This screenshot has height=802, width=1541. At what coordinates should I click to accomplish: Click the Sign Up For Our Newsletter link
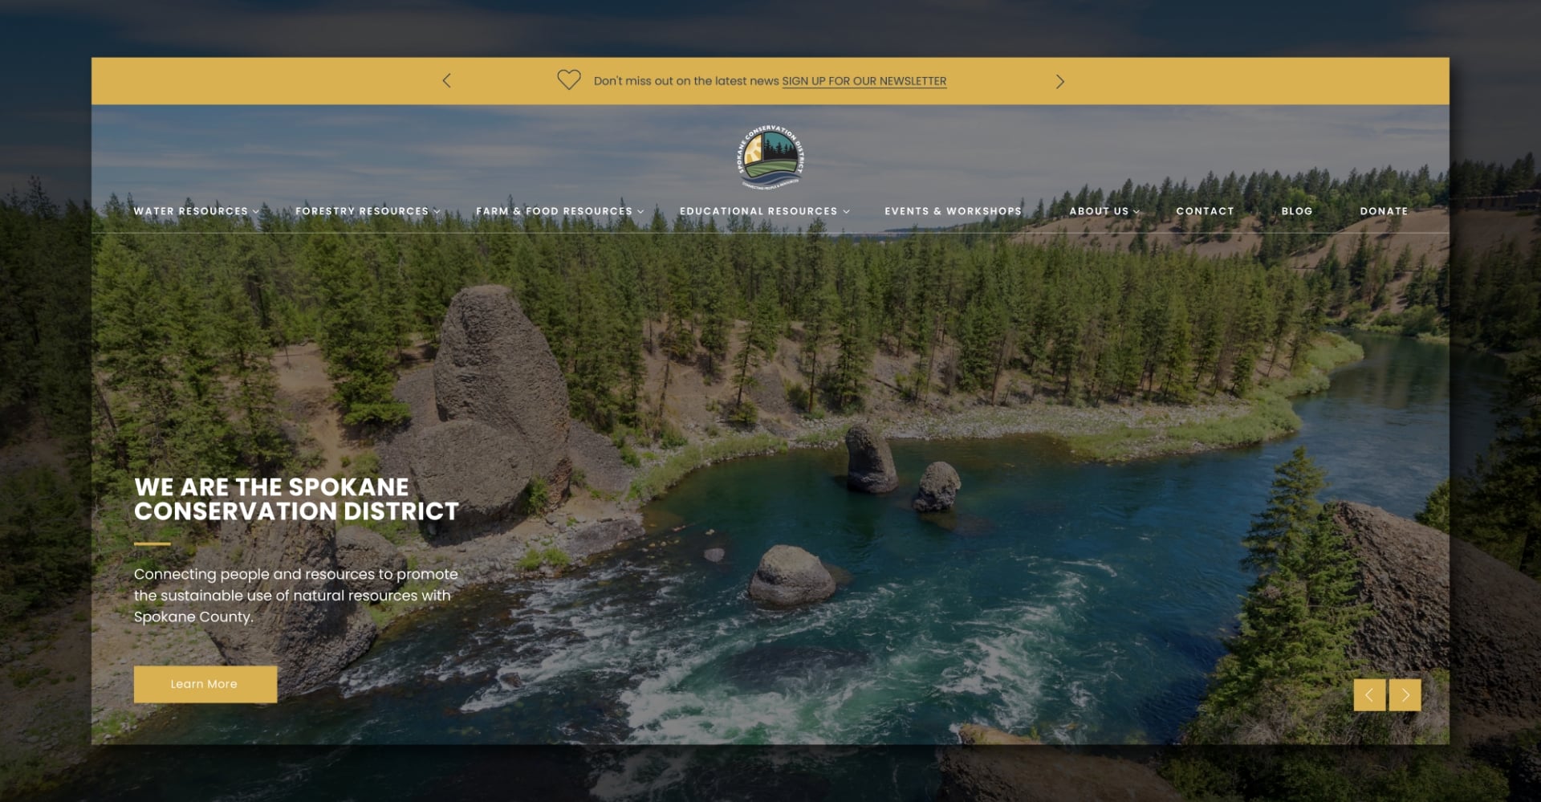pyautogui.click(x=864, y=81)
